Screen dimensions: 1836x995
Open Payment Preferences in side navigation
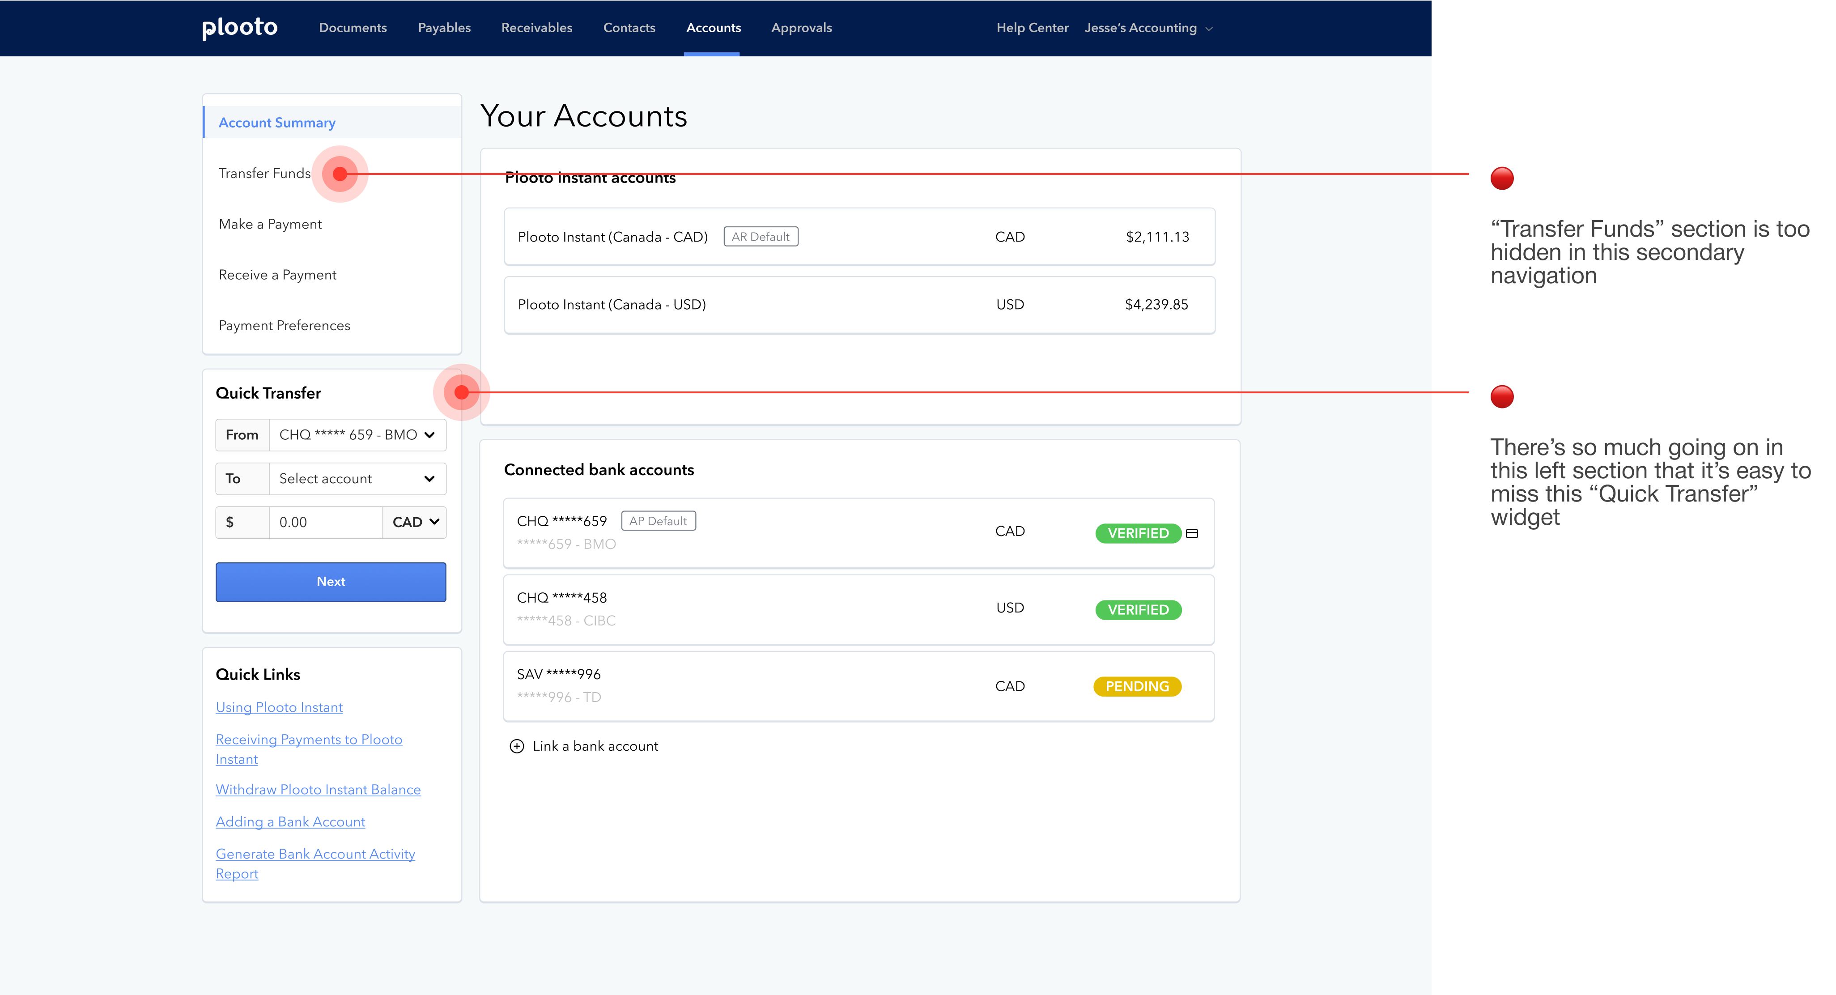point(285,326)
